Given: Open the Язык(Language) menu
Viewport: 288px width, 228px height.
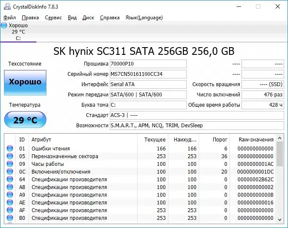Looking at the screenshot, I should (144, 18).
